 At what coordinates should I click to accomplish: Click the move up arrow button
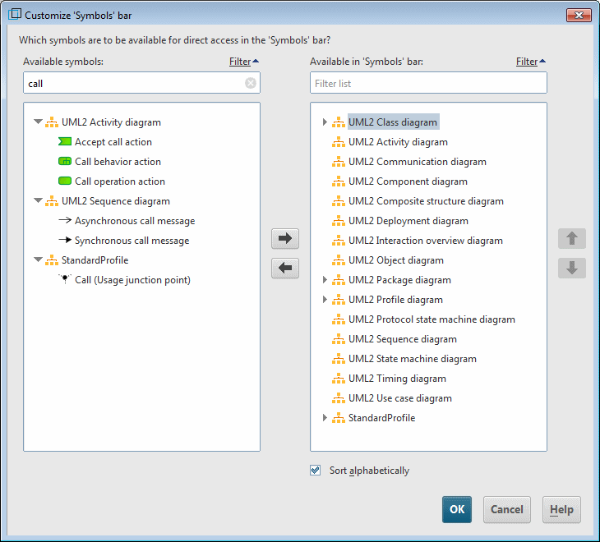(x=572, y=238)
